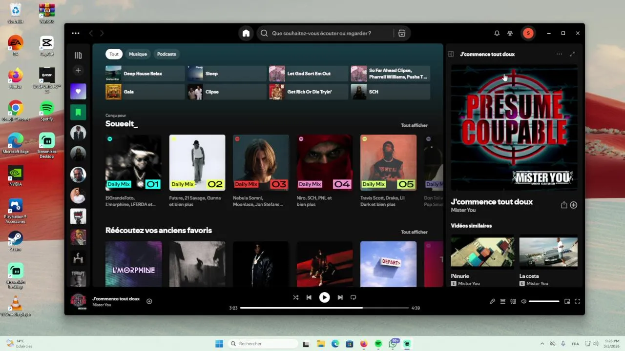
Task: Open Spotify from the taskbar
Action: click(378, 344)
